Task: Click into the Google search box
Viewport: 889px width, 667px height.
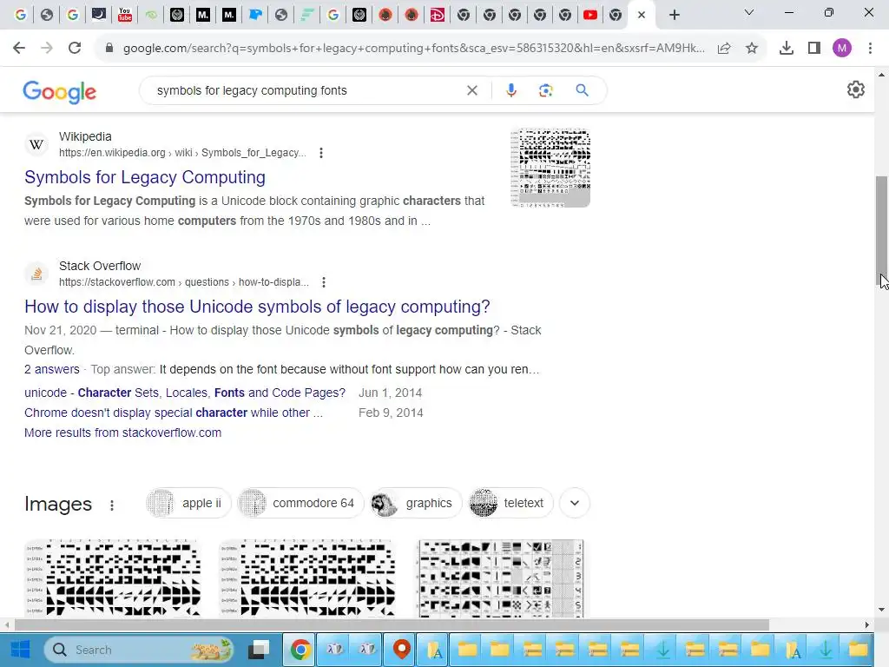Action: tap(306, 90)
